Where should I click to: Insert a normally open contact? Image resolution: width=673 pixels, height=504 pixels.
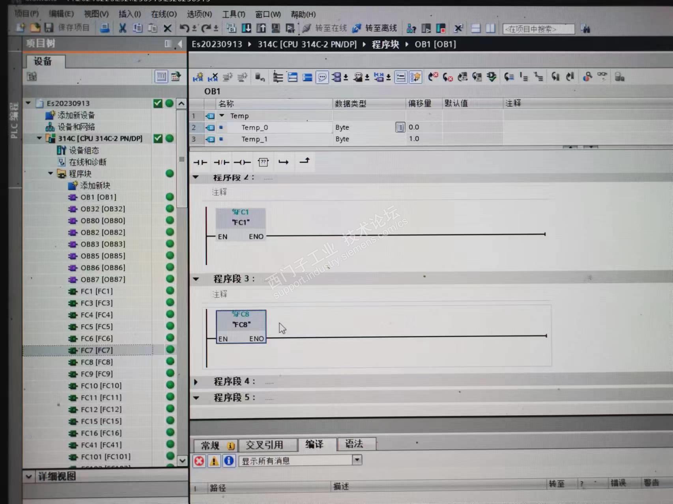(200, 162)
